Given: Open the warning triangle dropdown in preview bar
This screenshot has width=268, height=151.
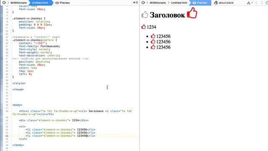Looking at the screenshot, I should pos(250,3).
